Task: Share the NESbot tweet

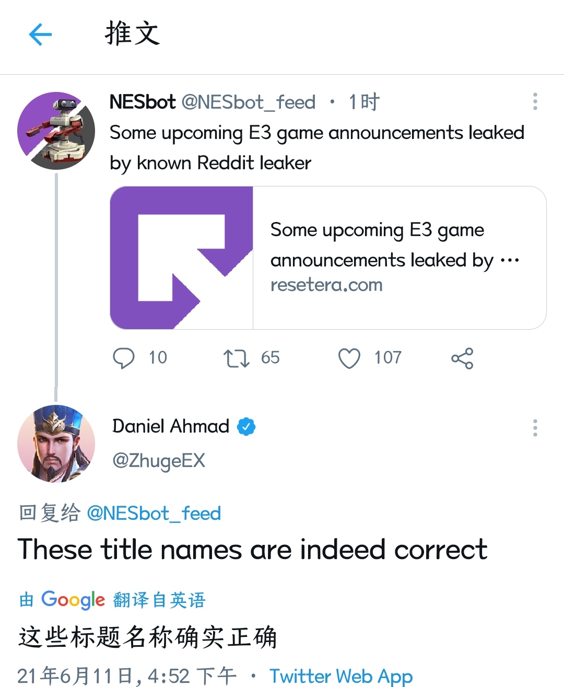Action: (x=462, y=358)
